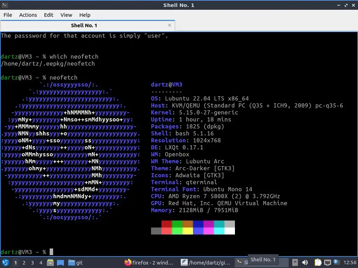Open the clipboard manager tray icon
This screenshot has height=268, width=358.
point(318,262)
